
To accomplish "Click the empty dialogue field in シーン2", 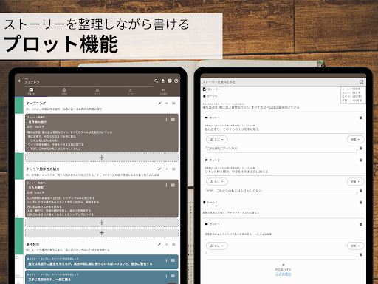I will point(281,255).
